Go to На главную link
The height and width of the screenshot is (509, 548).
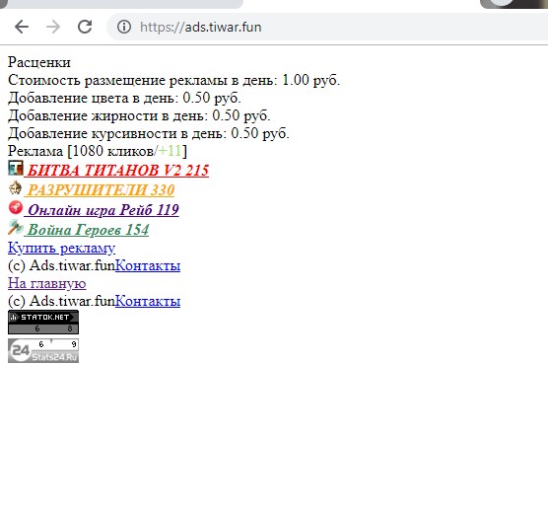click(47, 283)
